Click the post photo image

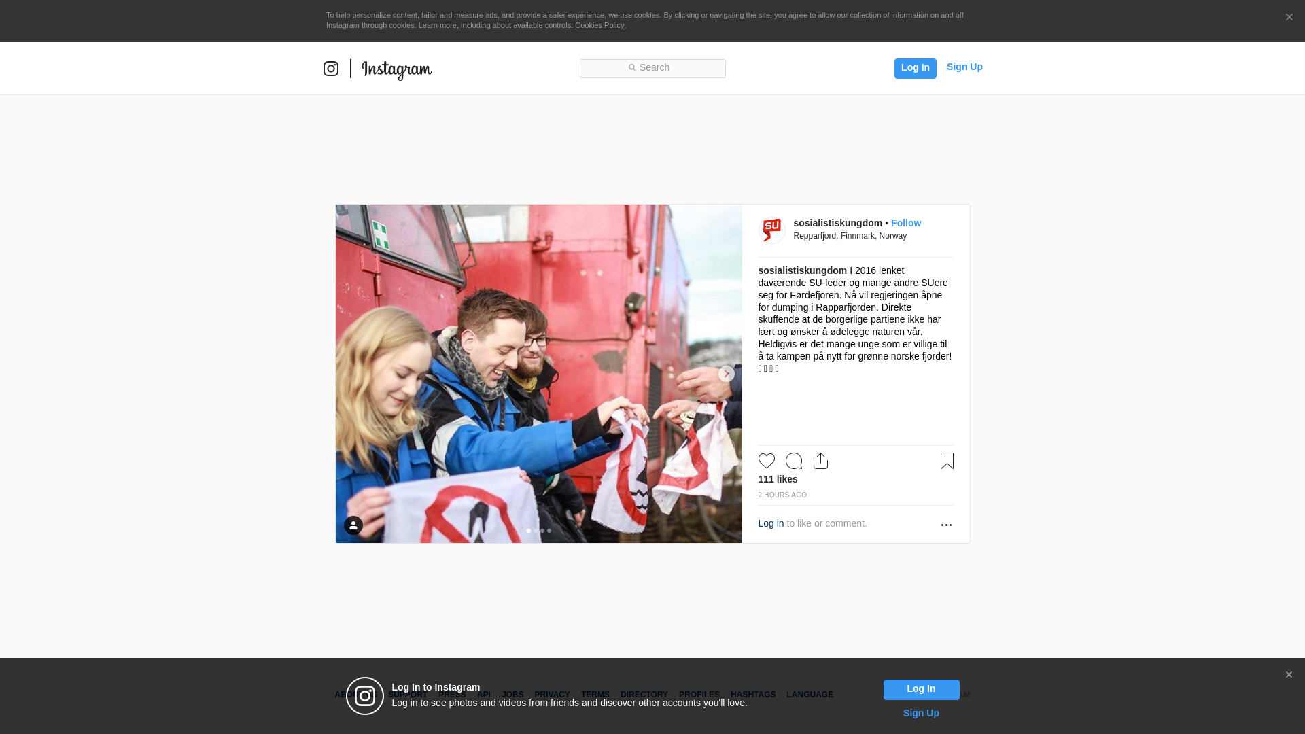click(x=538, y=374)
